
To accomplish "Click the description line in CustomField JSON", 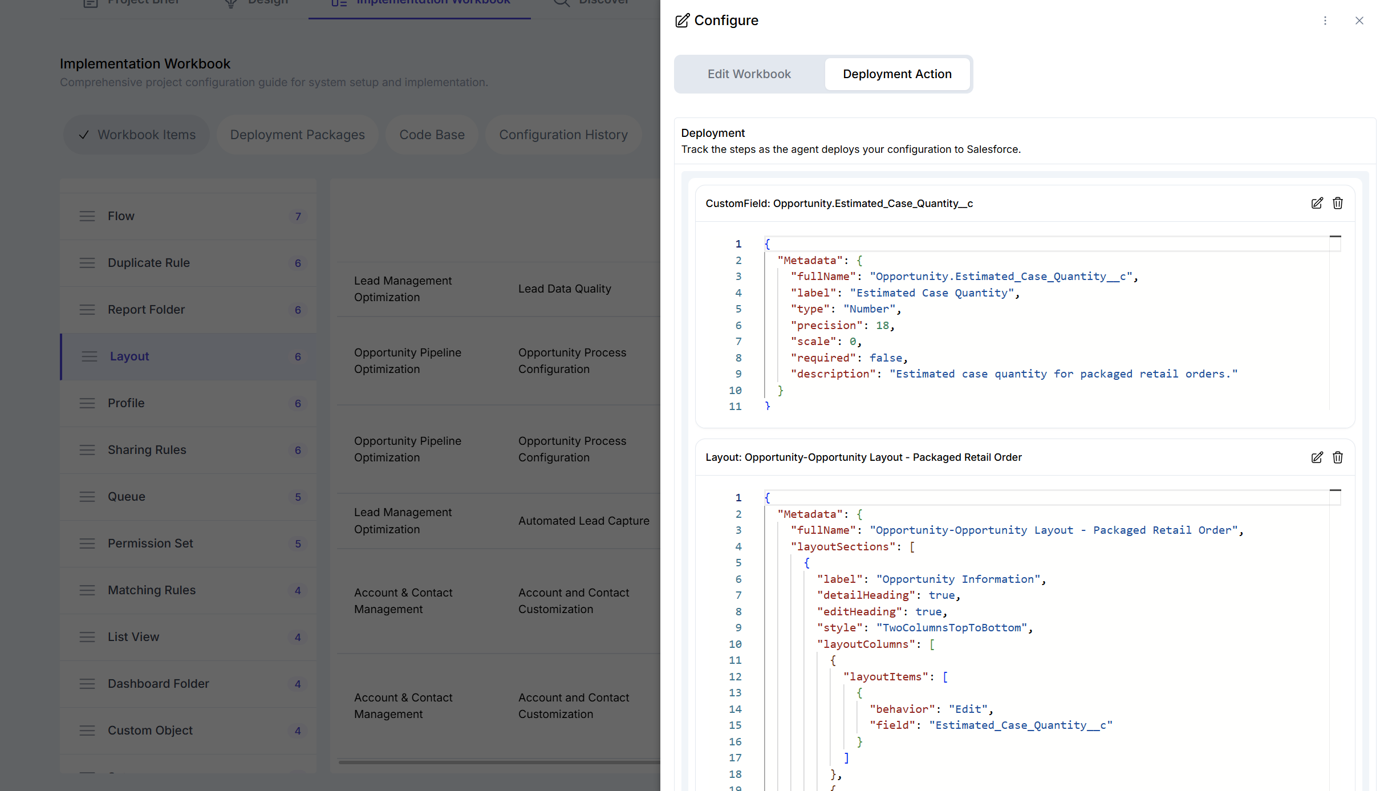I will (x=1014, y=374).
